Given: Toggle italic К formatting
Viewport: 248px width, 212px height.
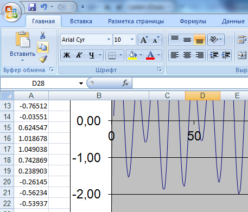Looking at the screenshot, I should pyautogui.click(x=79, y=55).
